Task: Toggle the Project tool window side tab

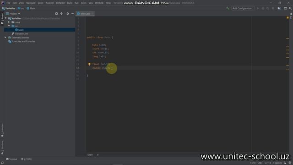Action: [2, 18]
